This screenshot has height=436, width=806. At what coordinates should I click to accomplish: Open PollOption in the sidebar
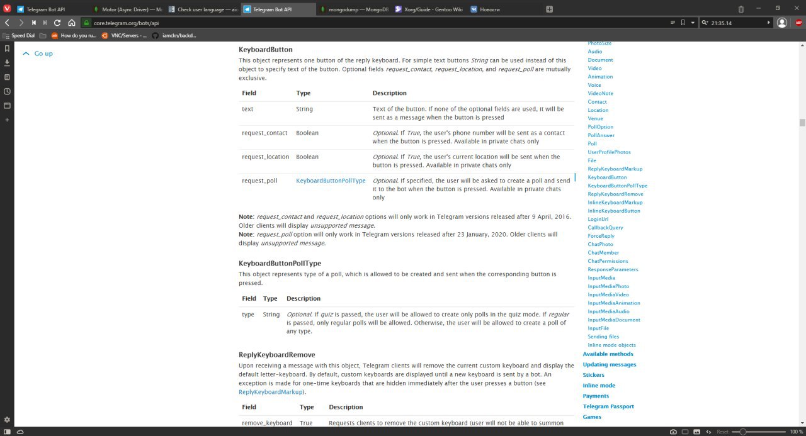click(601, 127)
